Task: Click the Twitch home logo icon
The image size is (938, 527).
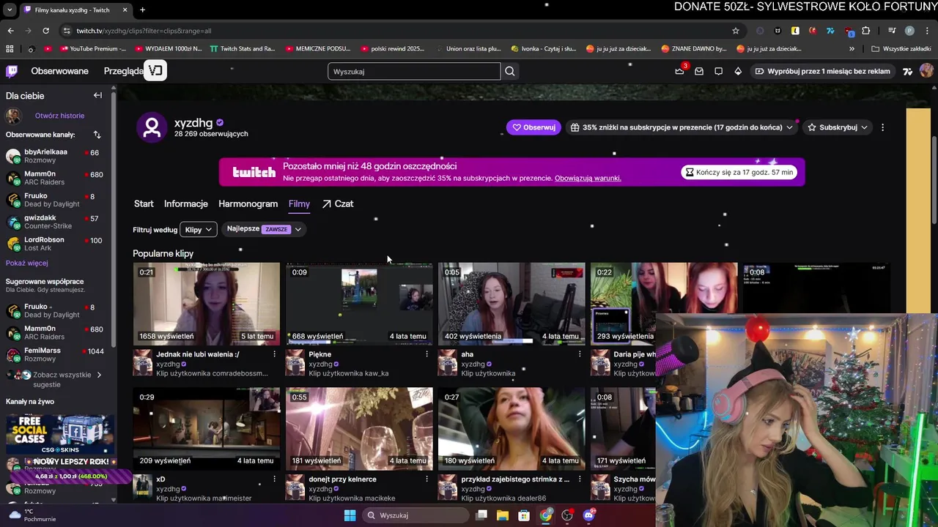Action: click(x=12, y=71)
